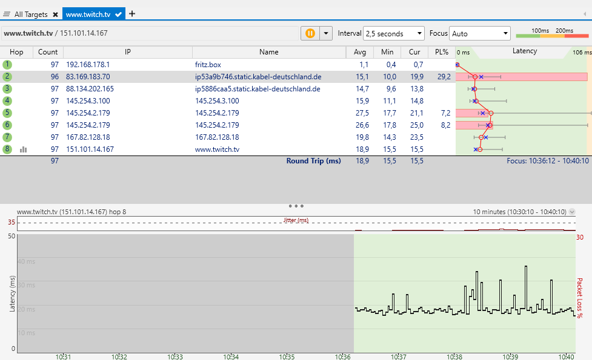Click the 10:37 marker on time axis

pyautogui.click(x=398, y=356)
